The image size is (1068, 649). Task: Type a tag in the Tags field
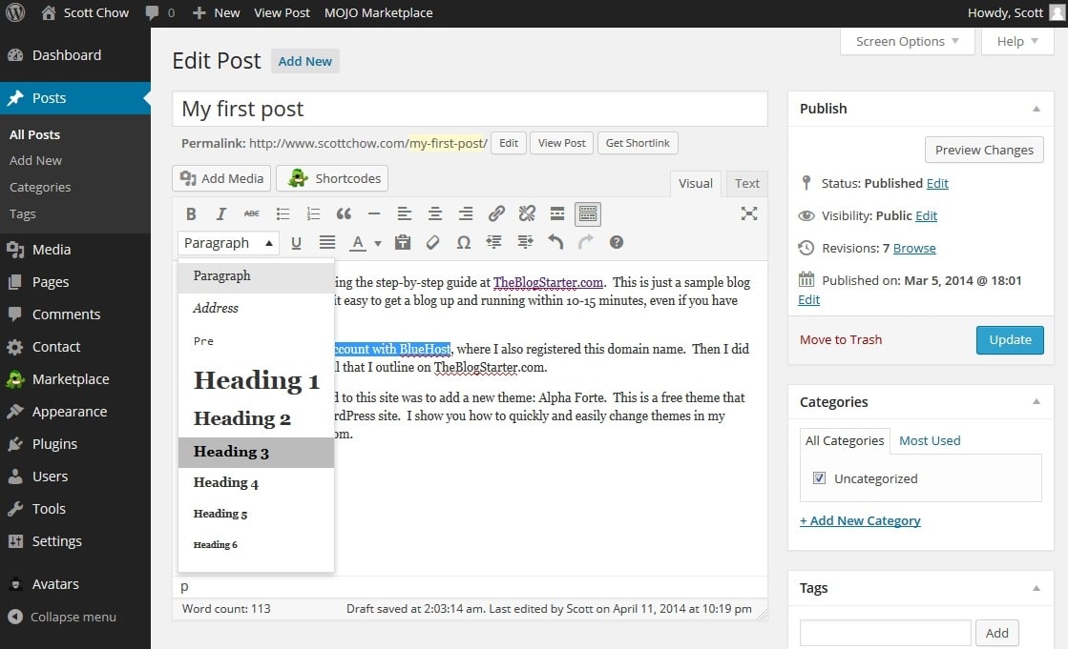pos(885,632)
